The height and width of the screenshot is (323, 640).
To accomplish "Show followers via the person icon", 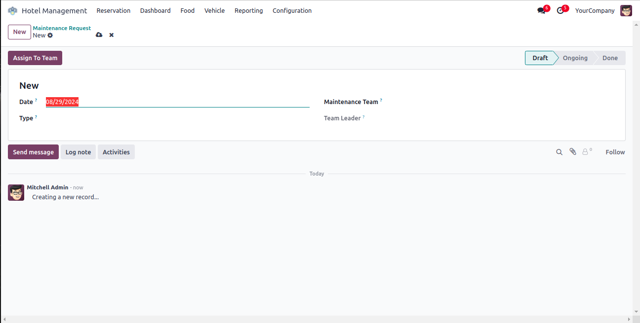I will tap(586, 152).
